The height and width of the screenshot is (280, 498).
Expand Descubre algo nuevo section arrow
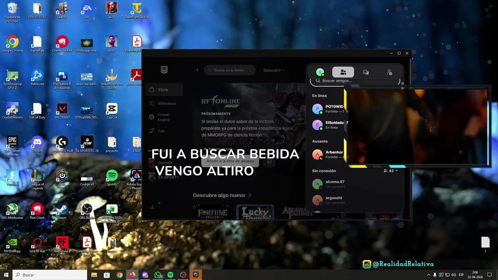click(250, 195)
